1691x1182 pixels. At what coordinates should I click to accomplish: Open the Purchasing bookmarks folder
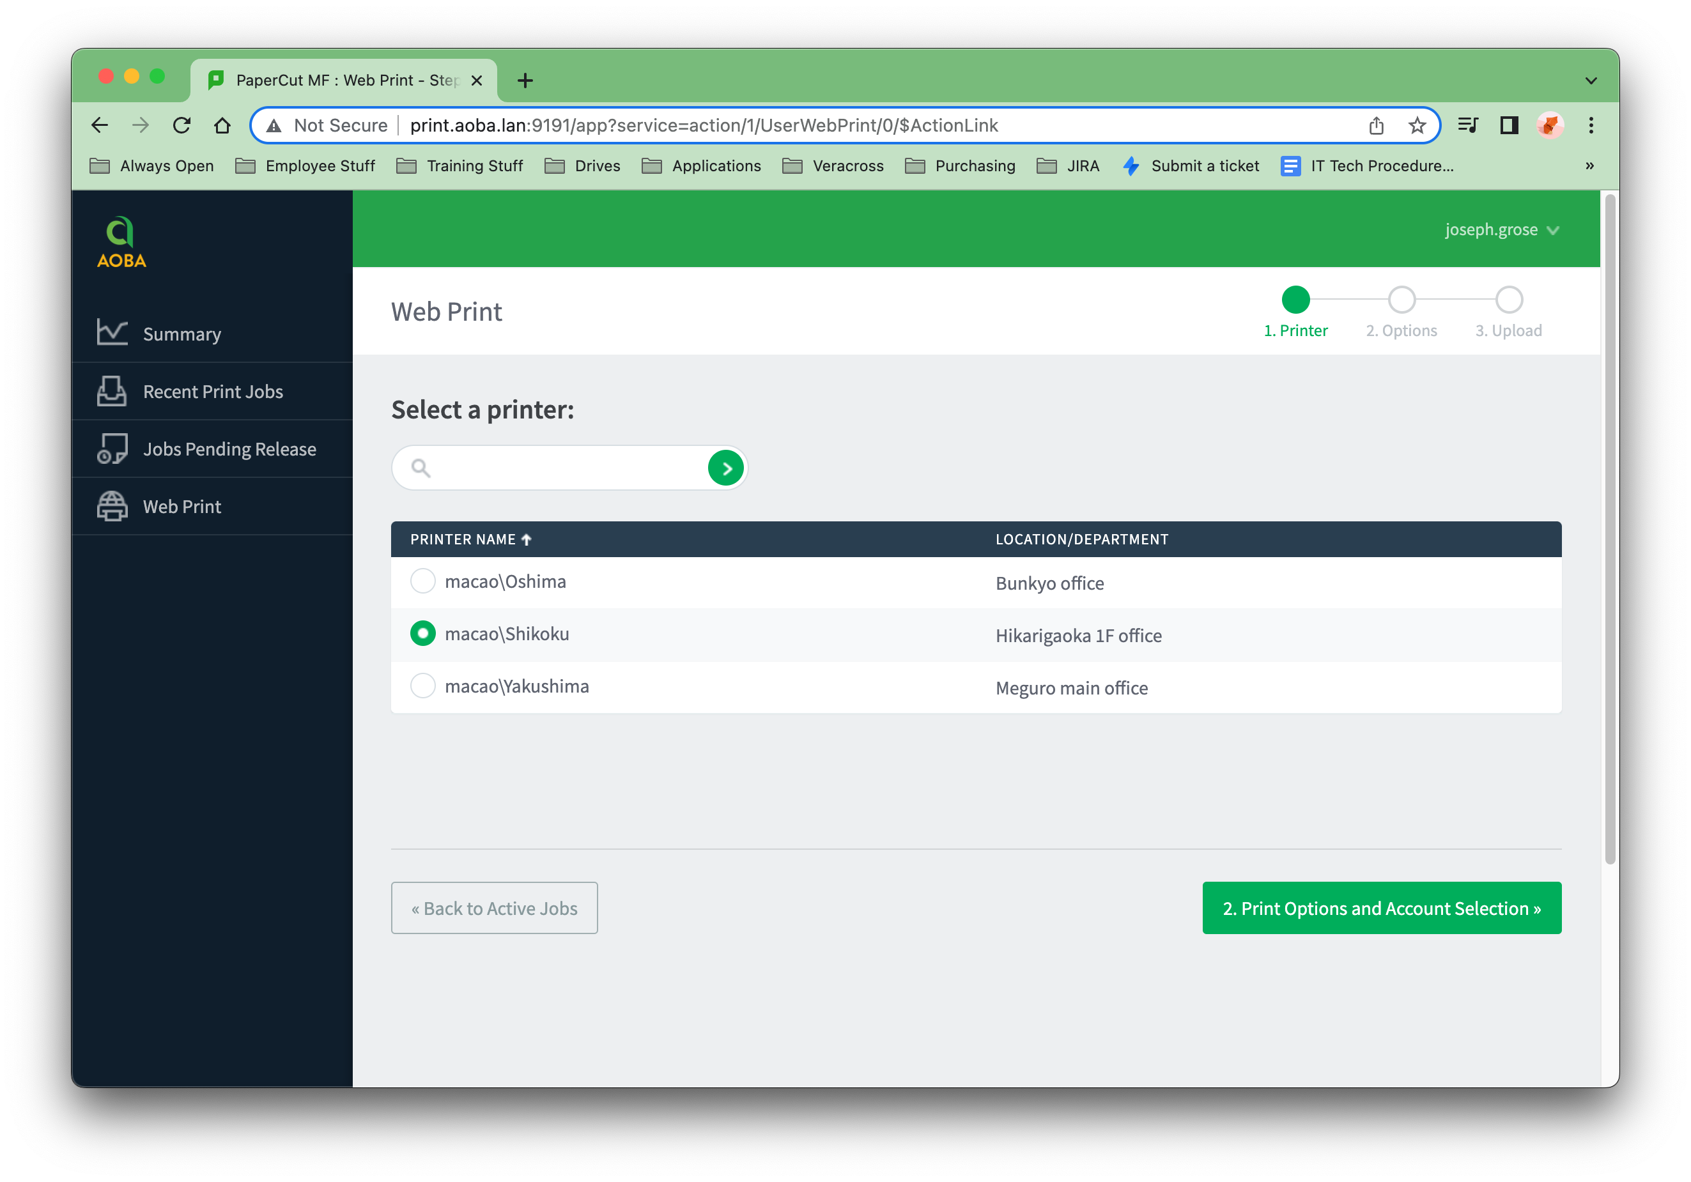pos(960,165)
